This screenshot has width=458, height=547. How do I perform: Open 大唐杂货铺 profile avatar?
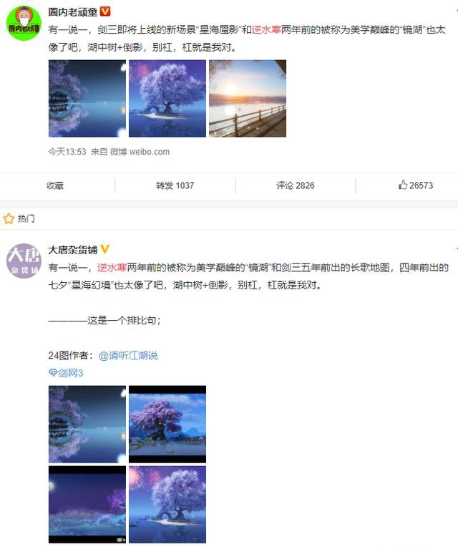[x=24, y=261]
